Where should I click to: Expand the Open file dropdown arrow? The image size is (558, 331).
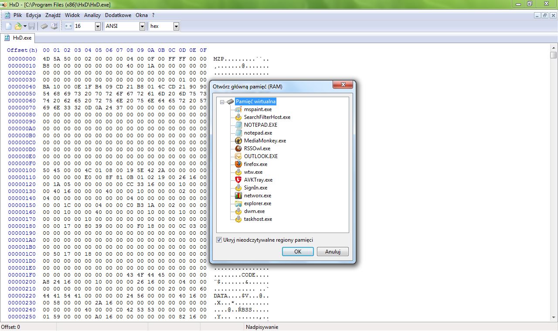(25, 26)
